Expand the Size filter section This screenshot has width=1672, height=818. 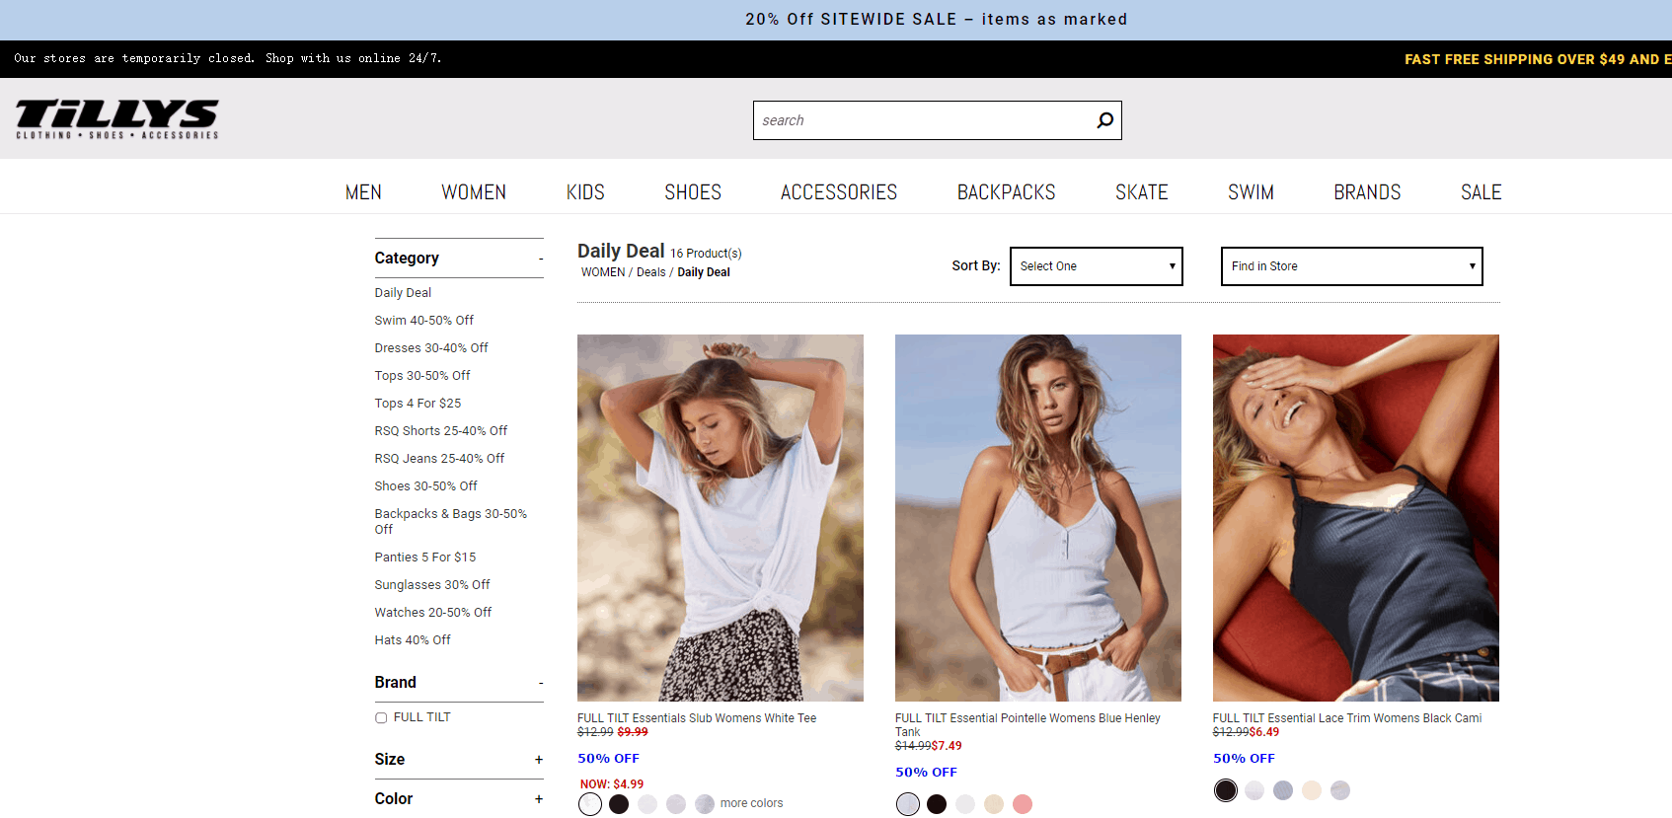(539, 760)
